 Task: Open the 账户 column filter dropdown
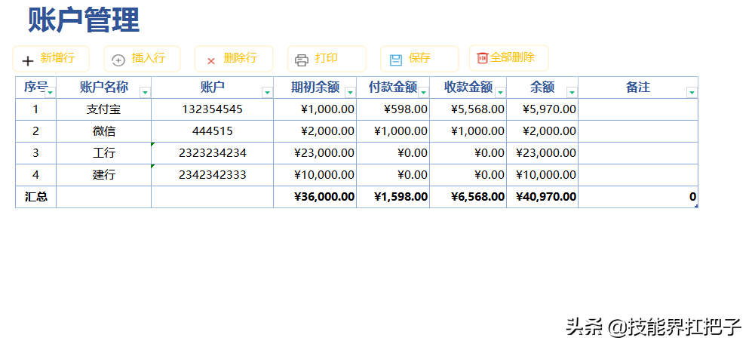coord(267,93)
